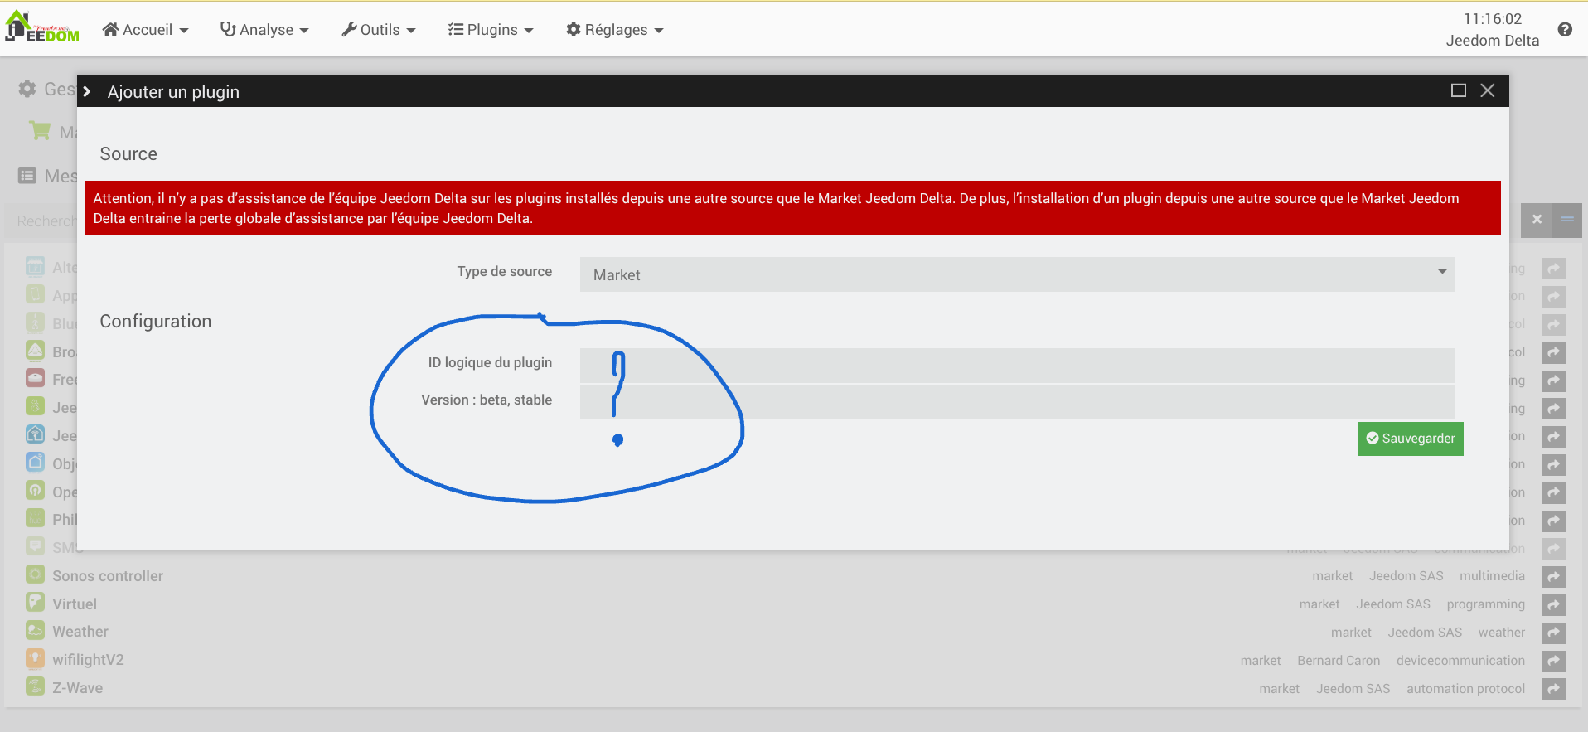The height and width of the screenshot is (732, 1588).
Task: Click the ID logique du plugin label
Action: tap(490, 362)
